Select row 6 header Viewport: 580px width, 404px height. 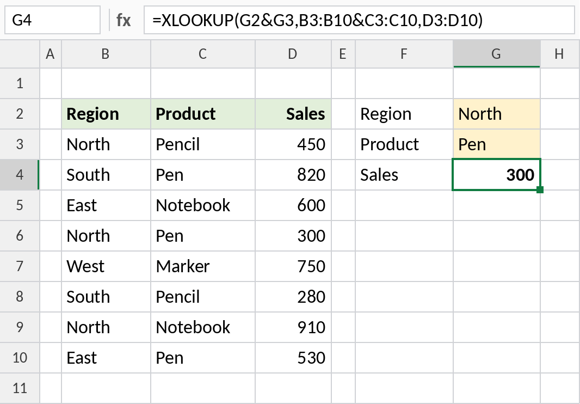pyautogui.click(x=20, y=236)
